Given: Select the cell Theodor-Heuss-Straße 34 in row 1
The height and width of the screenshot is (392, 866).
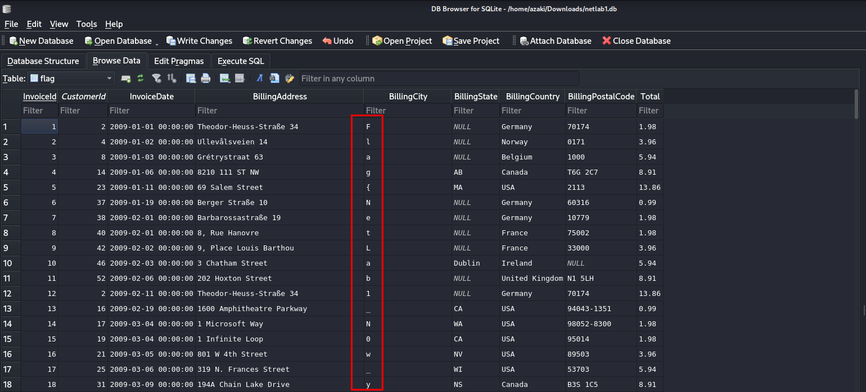Looking at the screenshot, I should click(x=279, y=127).
